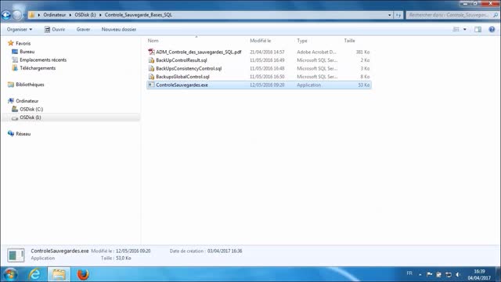Image resolution: width=501 pixels, height=282 pixels.
Task: Go back with the Back arrow button
Action: point(6,15)
